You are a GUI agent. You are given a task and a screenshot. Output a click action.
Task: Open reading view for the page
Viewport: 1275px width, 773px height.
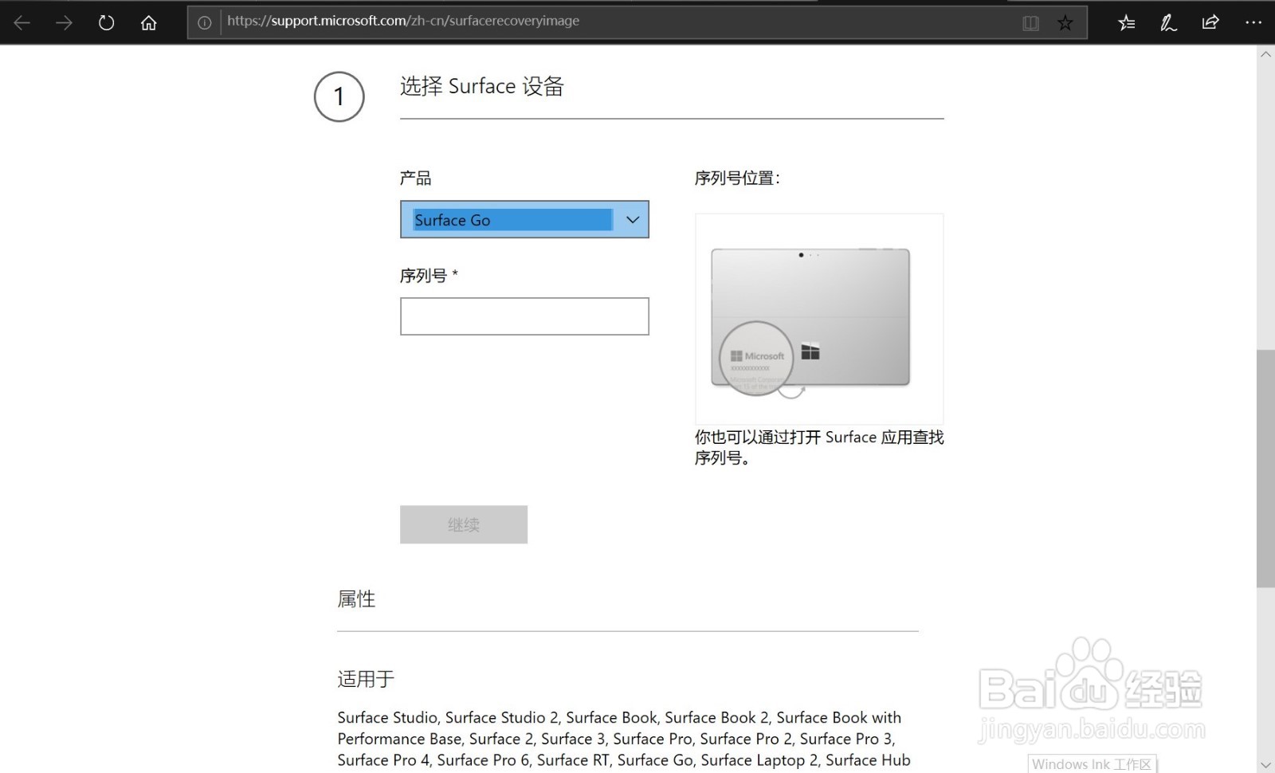coord(1030,22)
